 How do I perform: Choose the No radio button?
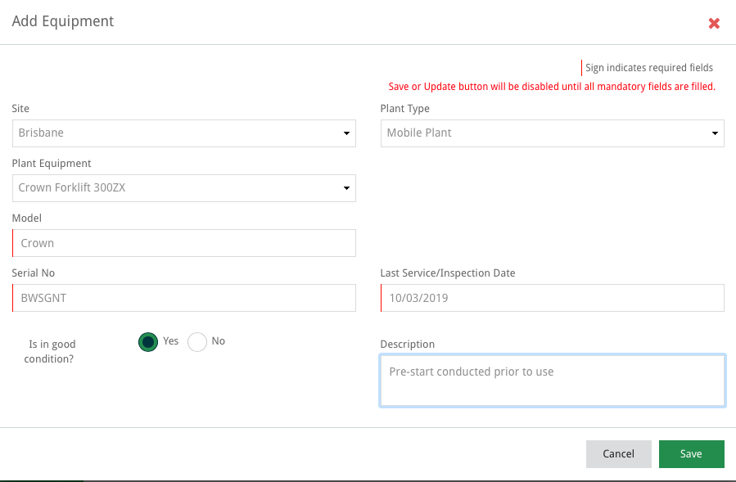(197, 342)
